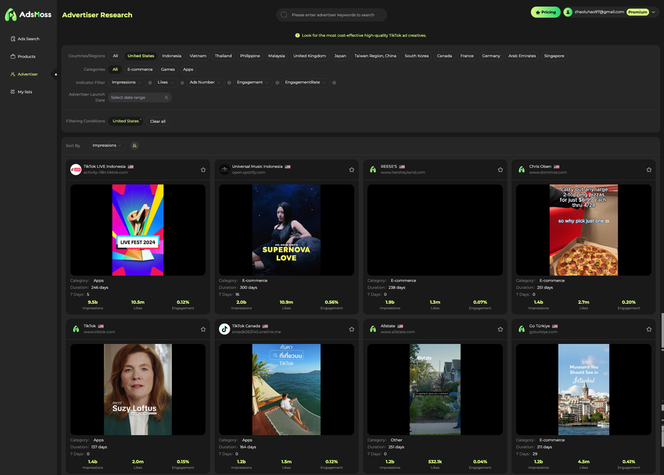The width and height of the screenshot is (664, 475).
Task: Open Supernova Love ad thumbnail
Action: click(x=286, y=230)
